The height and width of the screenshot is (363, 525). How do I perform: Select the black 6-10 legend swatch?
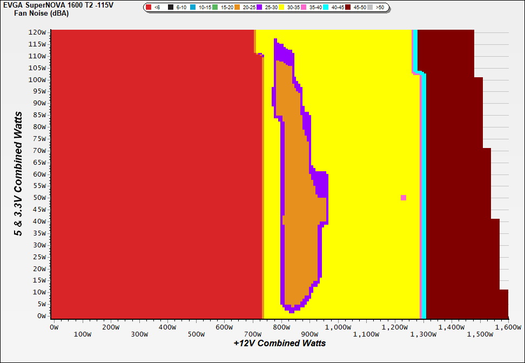[171, 8]
